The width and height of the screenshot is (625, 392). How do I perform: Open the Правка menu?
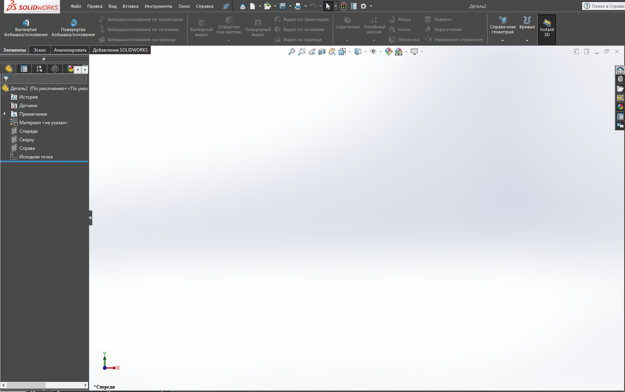[95, 6]
